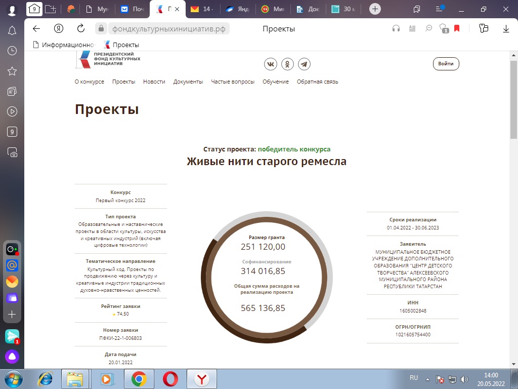Viewport: 518px width, 389px height.
Task: Open the screenshot camera tool in sidebar
Action: coord(12,152)
